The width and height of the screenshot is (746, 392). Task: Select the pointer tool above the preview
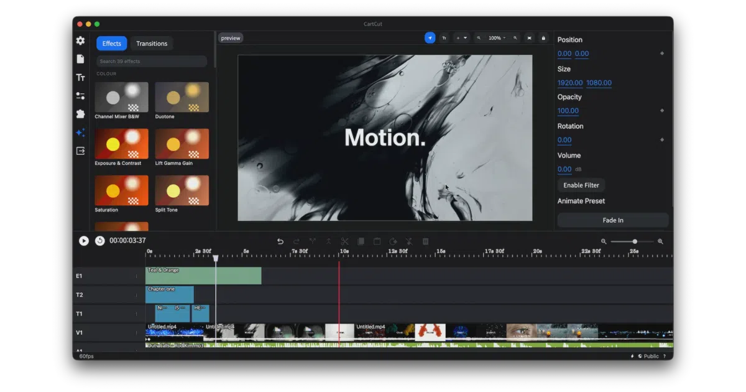pyautogui.click(x=430, y=38)
